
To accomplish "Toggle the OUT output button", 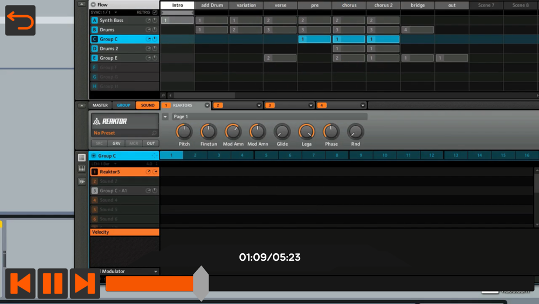I will pos(151,144).
